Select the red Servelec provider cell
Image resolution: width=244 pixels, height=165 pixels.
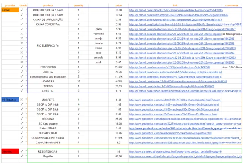pyautogui.click(x=10, y=151)
